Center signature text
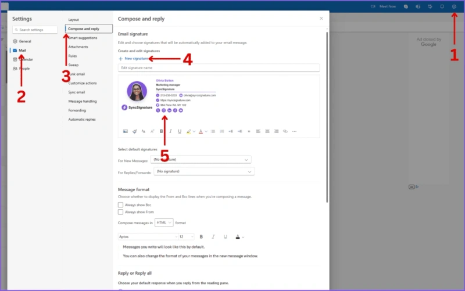Viewport: 465px width, 291px height. coord(267,131)
